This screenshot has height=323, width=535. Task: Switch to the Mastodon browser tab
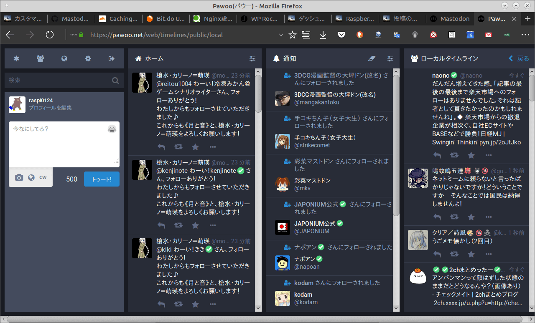(450, 19)
